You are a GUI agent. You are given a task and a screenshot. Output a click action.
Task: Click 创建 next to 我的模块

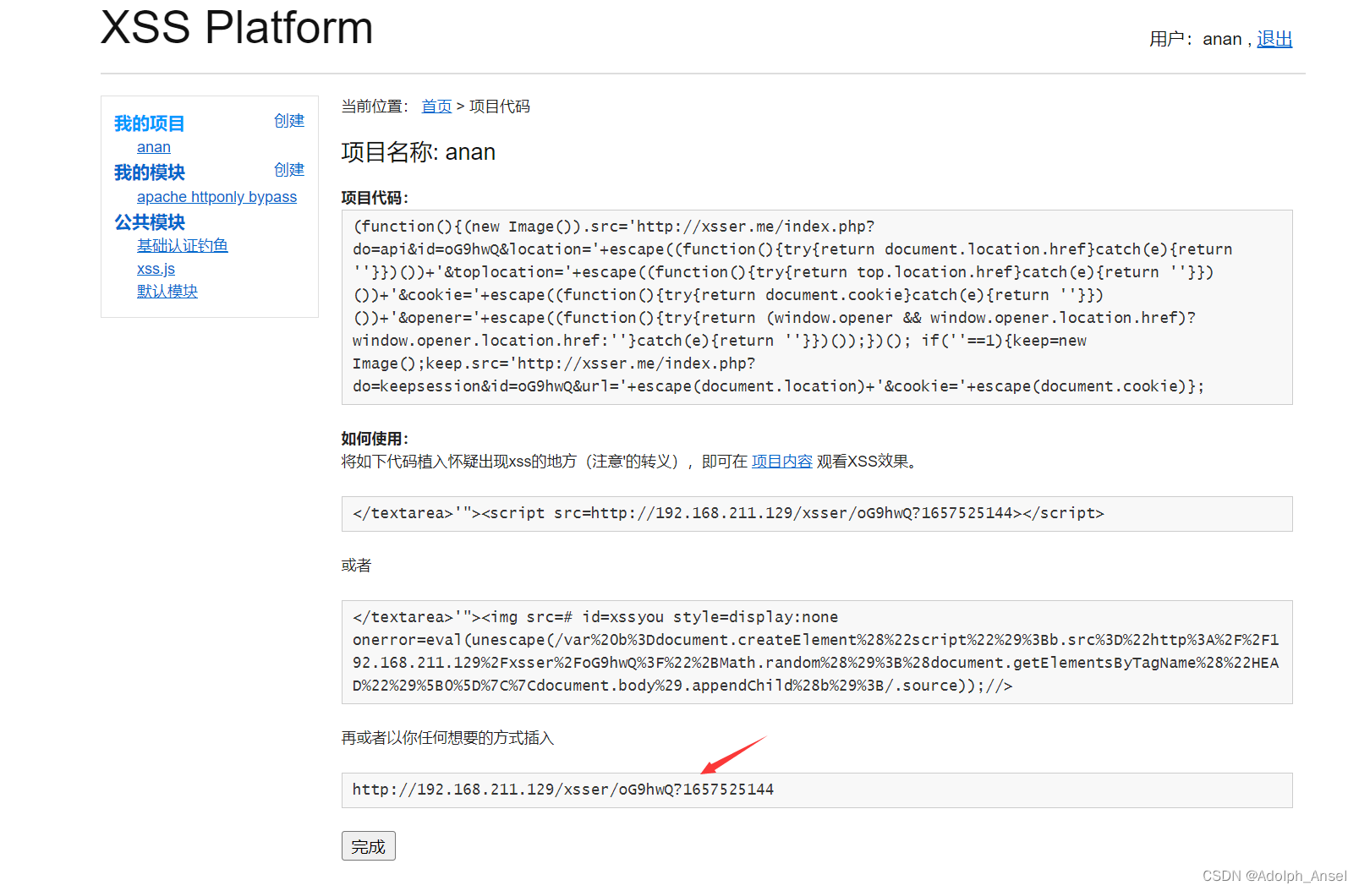289,170
